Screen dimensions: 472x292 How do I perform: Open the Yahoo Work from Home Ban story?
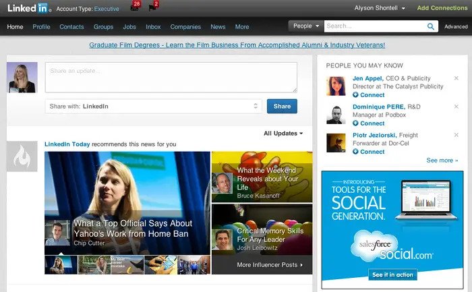click(132, 228)
